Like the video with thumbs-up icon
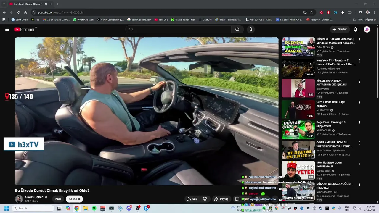The height and width of the screenshot is (213, 379). coord(192,199)
